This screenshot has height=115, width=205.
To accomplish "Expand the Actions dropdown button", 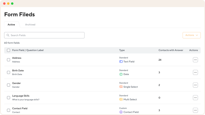I will [192, 35].
